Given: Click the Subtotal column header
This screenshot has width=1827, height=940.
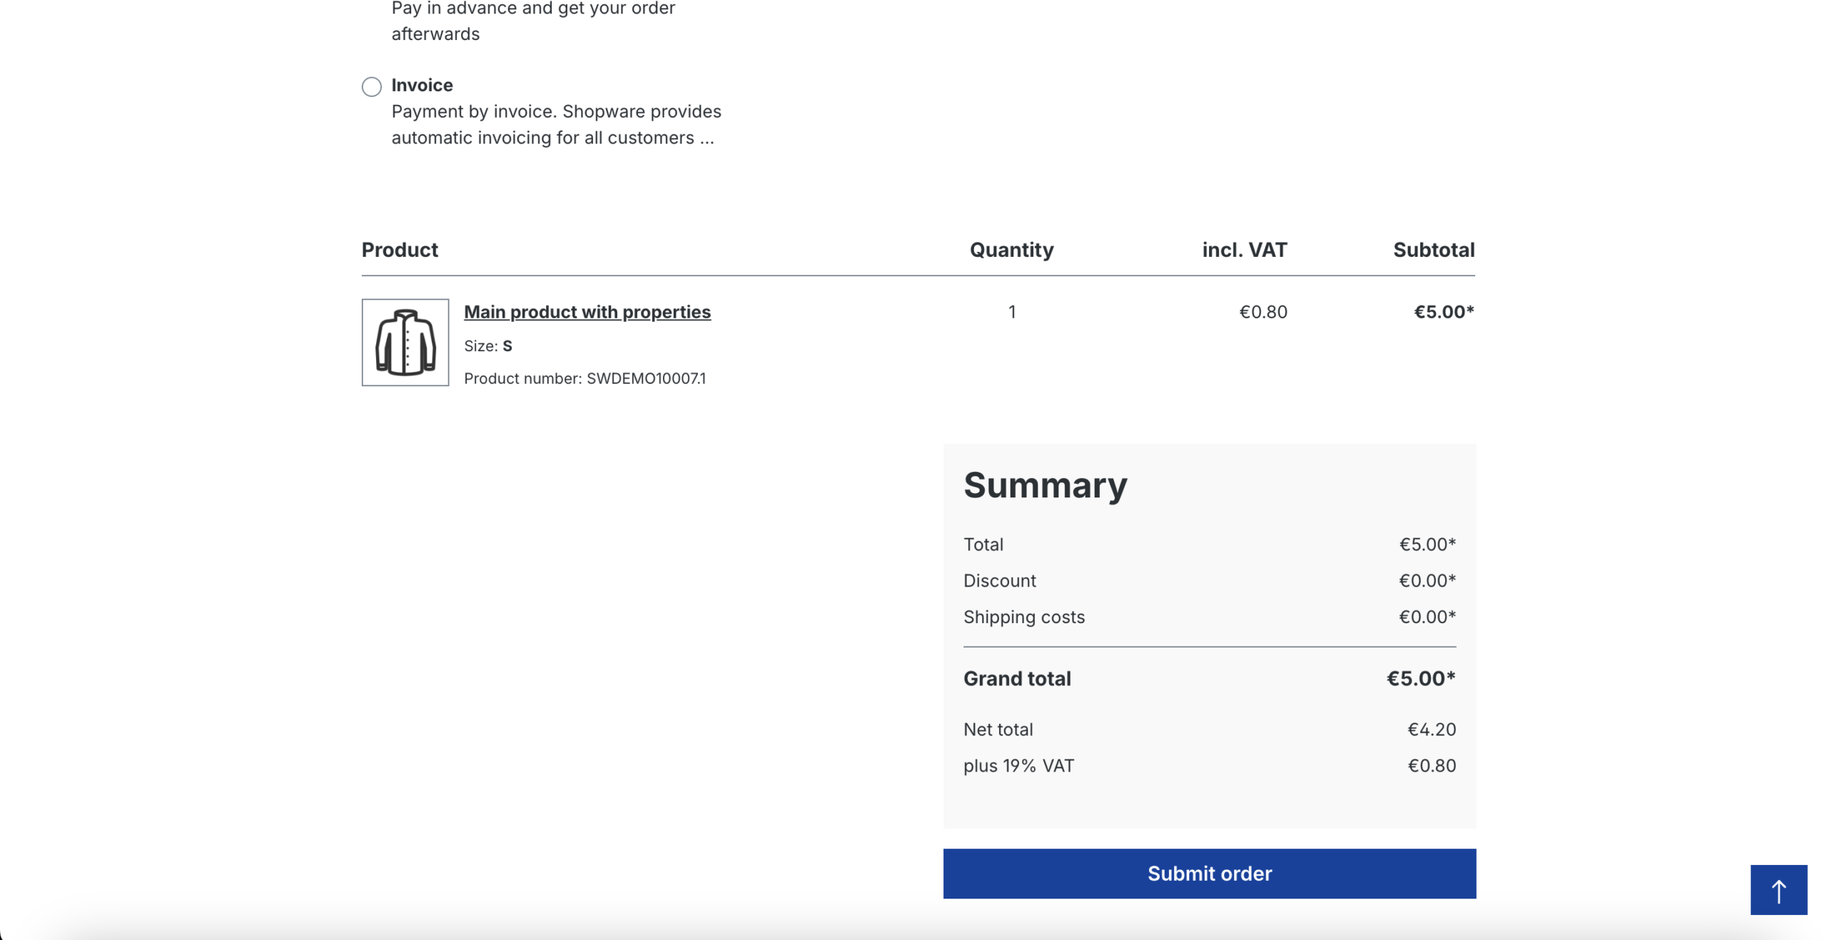Looking at the screenshot, I should click(x=1433, y=250).
